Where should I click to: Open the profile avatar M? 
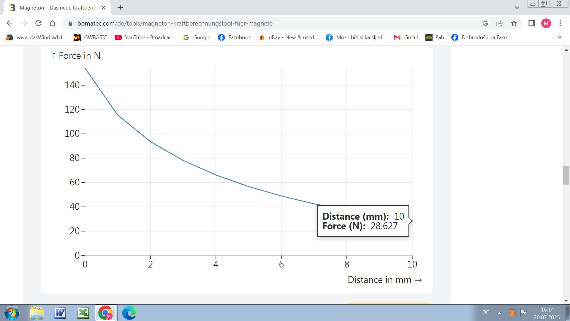click(546, 23)
